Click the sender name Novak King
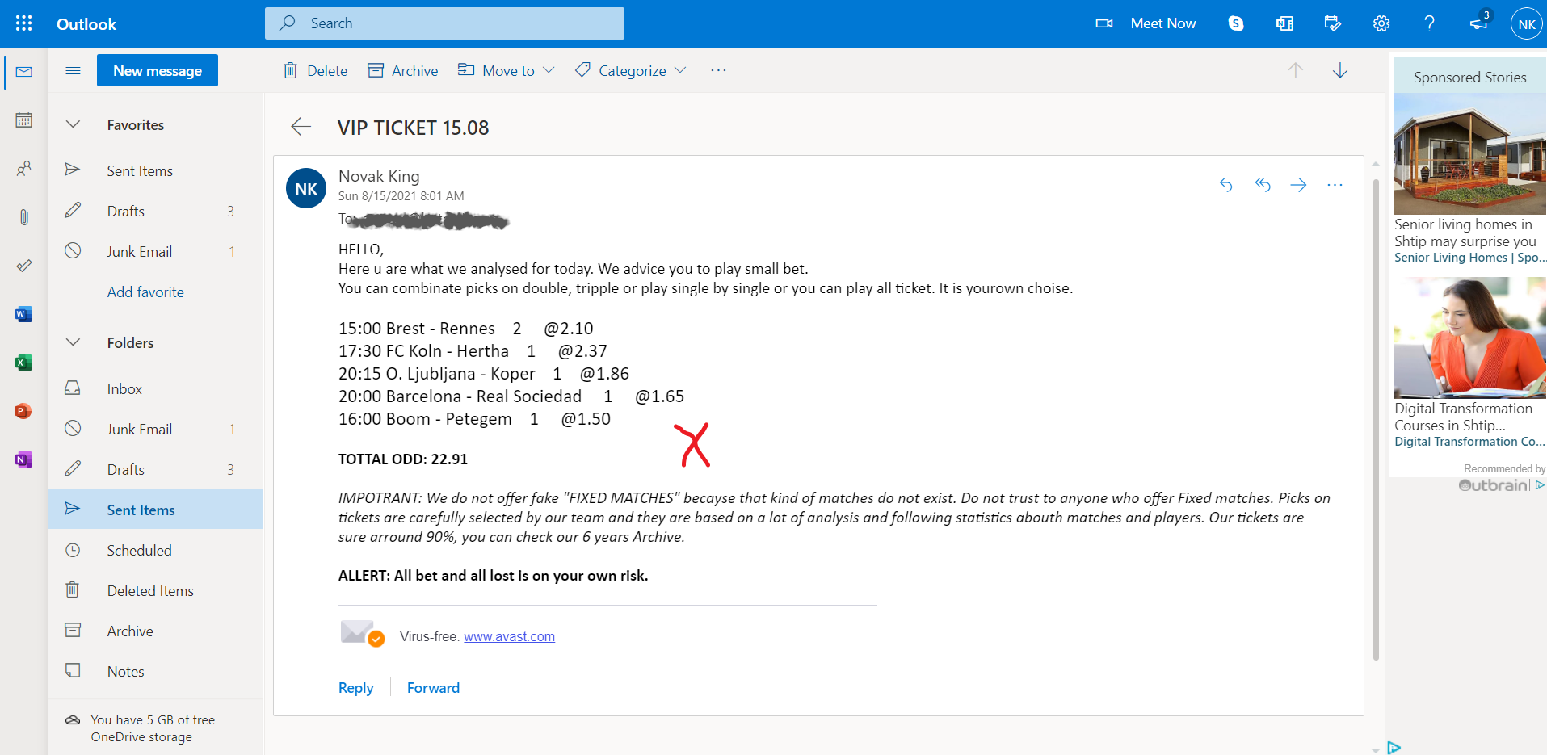The height and width of the screenshot is (755, 1547). click(x=379, y=176)
